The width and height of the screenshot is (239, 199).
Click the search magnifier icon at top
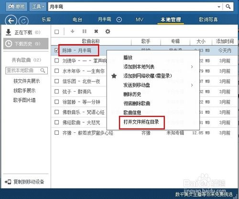[228, 7]
